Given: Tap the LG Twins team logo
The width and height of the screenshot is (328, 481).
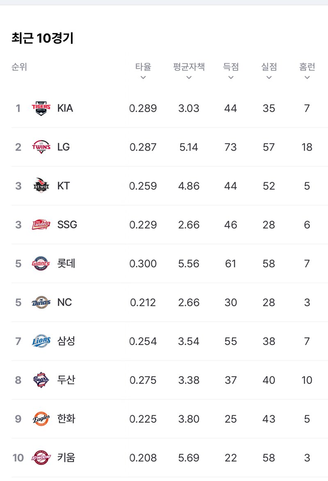Looking at the screenshot, I should pyautogui.click(x=41, y=147).
